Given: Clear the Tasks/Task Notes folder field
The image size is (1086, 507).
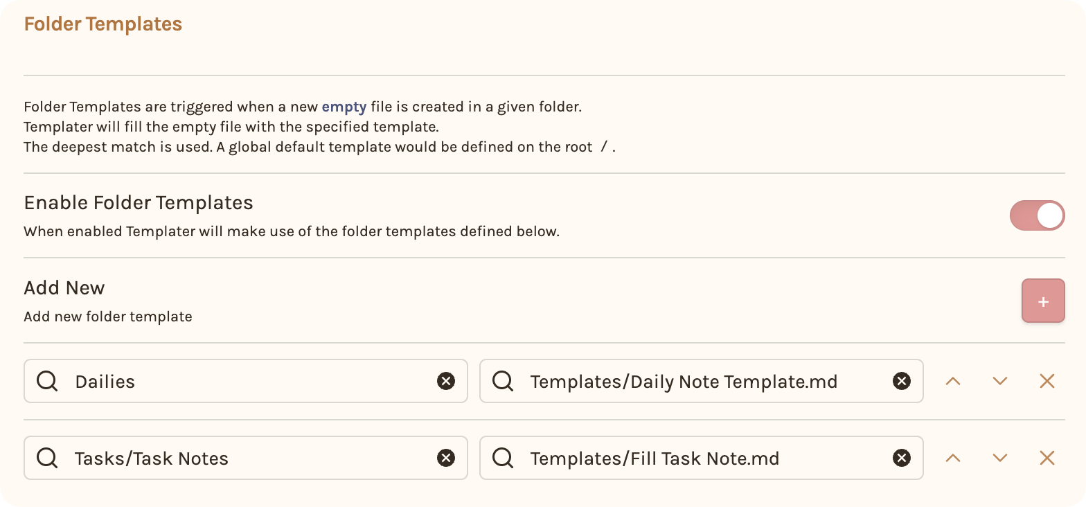Looking at the screenshot, I should coord(446,458).
